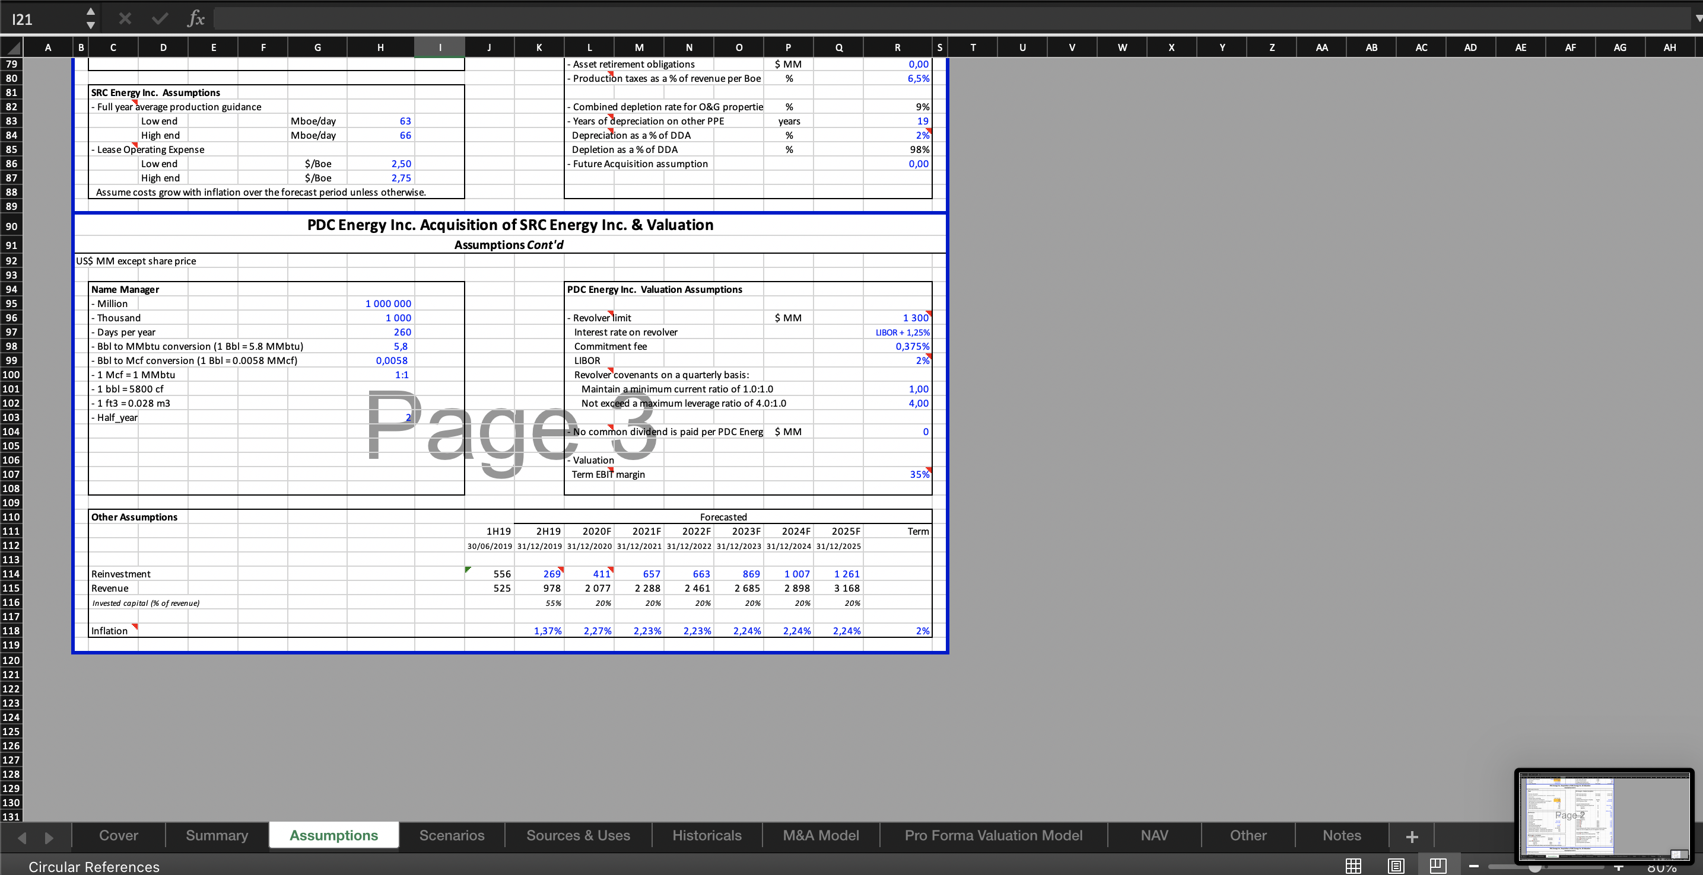
Task: Click the 2025F Reinvestment value 1 261
Action: 838,574
